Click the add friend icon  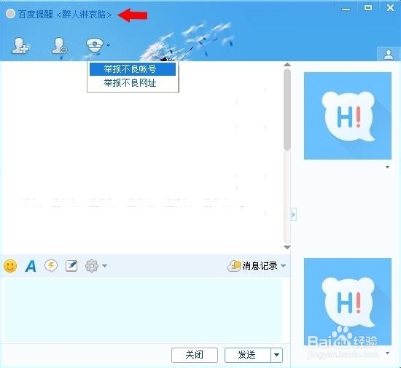tap(20, 46)
